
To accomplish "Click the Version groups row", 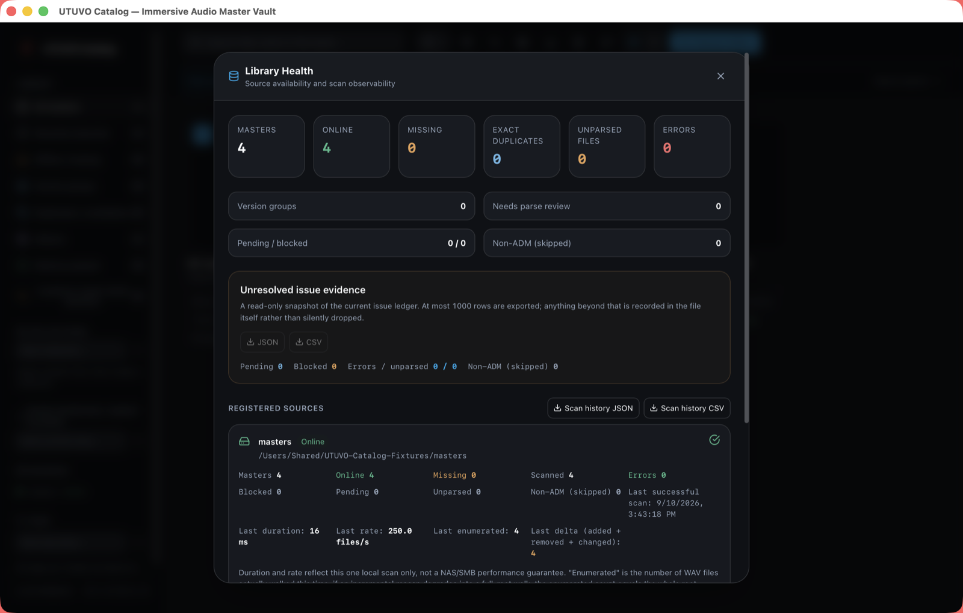I will tap(351, 206).
